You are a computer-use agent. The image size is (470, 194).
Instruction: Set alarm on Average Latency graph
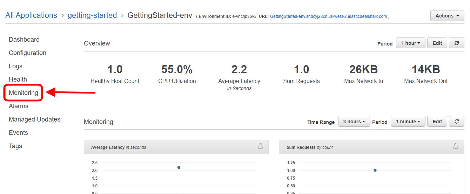[260, 146]
